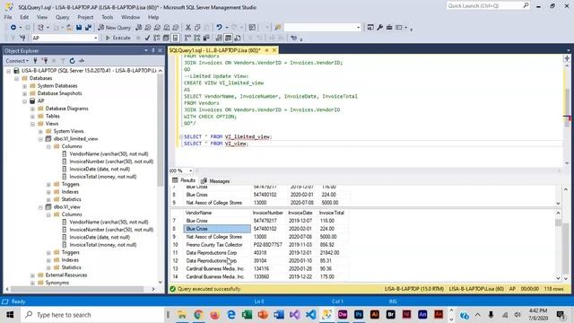Expand the Database Snapshots folder
Viewport: 574px width, 323px height.
(x=24, y=93)
